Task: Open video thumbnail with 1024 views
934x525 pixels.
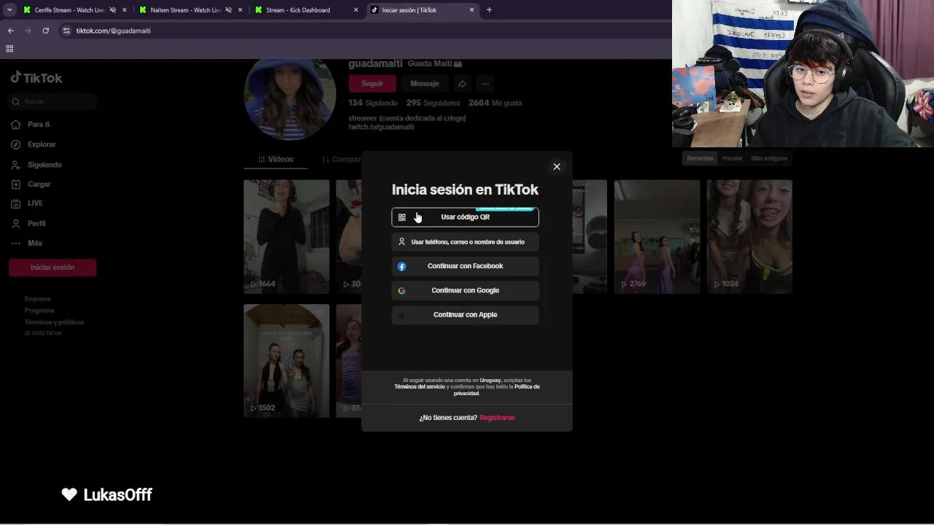Action: 749,236
